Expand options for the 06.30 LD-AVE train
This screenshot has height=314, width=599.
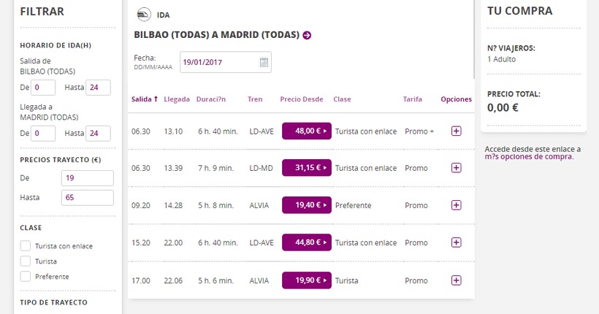coord(457,131)
